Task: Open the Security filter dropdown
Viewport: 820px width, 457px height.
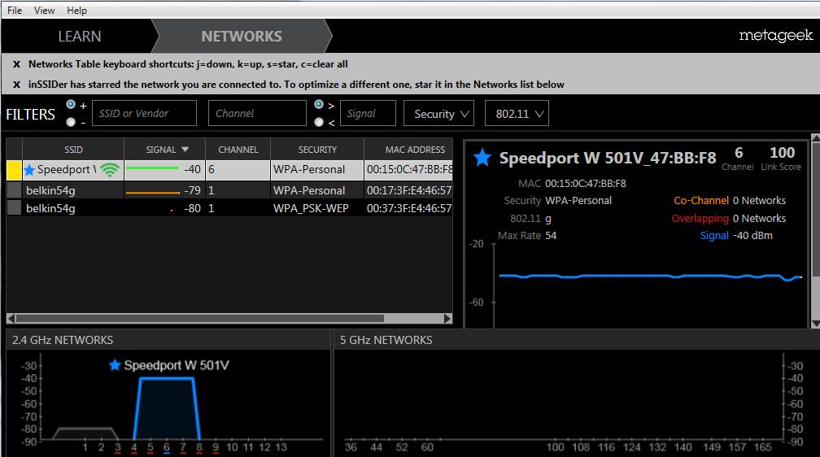Action: 438,113
